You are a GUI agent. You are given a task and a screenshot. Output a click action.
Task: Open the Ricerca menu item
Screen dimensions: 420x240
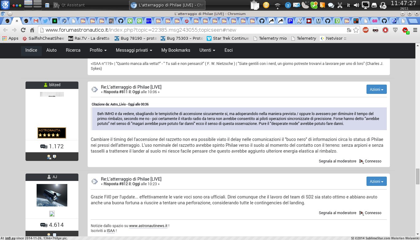coord(73,50)
